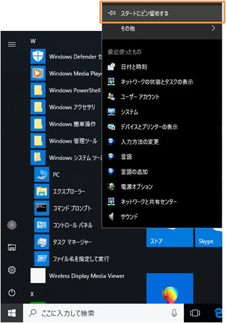Image resolution: width=226 pixels, height=323 pixels.
Task: Open the Paint 3D colorful tile
Action: point(170,288)
